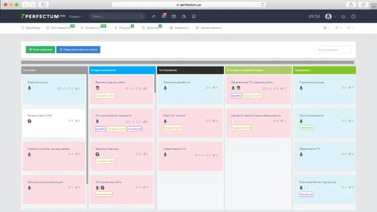Click the power logout icon
377x212 pixels.
pos(343,16)
